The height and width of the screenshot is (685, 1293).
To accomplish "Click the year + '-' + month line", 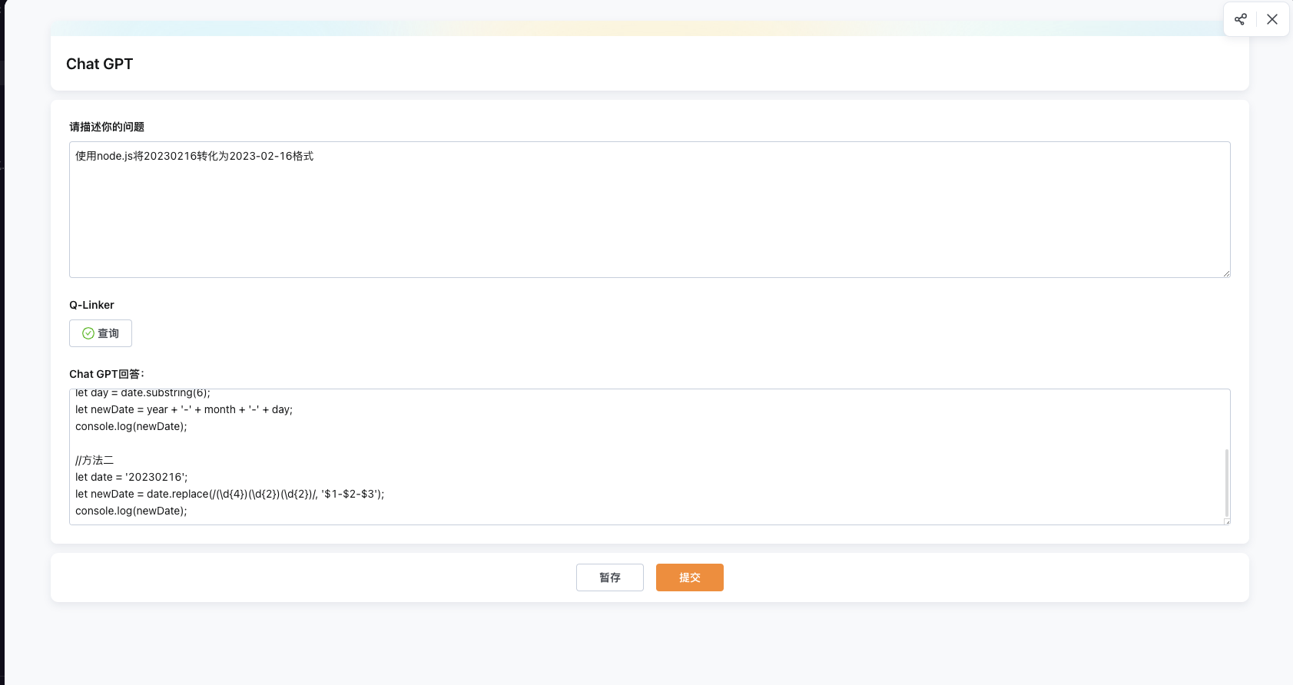I will pos(184,409).
